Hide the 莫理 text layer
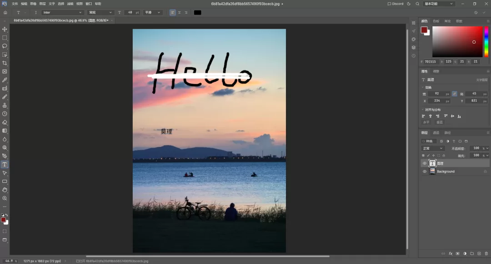The height and width of the screenshot is (264, 491). (x=425, y=163)
